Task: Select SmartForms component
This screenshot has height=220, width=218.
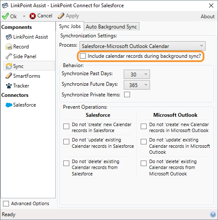Action: [27, 76]
